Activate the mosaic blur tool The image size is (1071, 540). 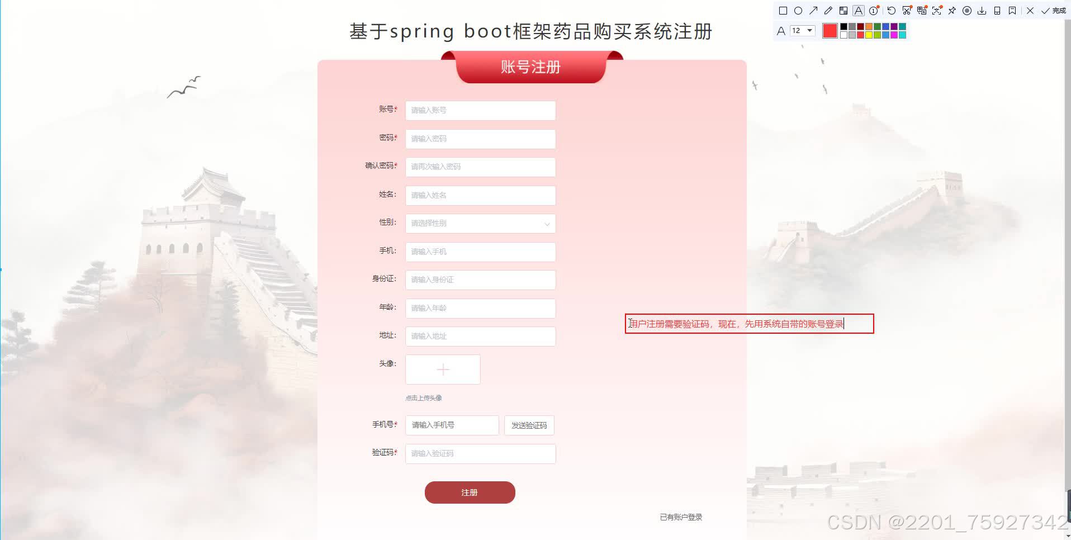(843, 11)
